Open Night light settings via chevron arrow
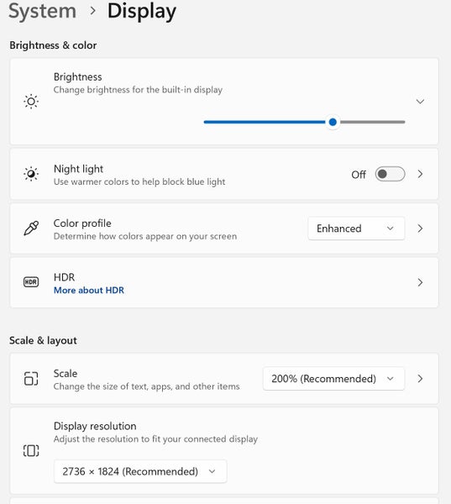 tap(420, 174)
